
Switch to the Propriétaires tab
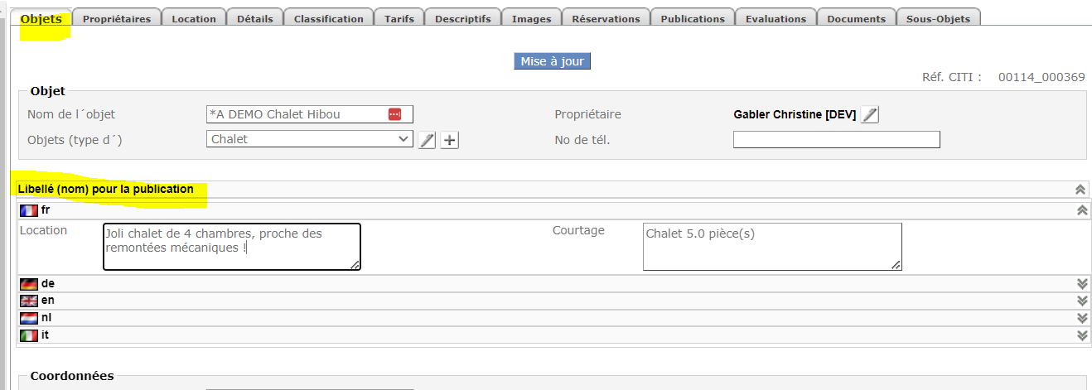[x=117, y=18]
